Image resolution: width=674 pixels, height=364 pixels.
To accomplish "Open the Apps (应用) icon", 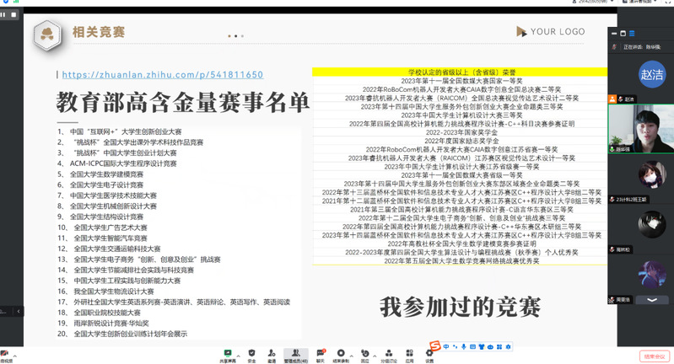I will click(x=409, y=353).
